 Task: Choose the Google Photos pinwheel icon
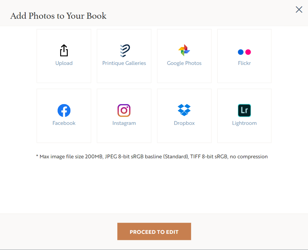pyautogui.click(x=184, y=50)
